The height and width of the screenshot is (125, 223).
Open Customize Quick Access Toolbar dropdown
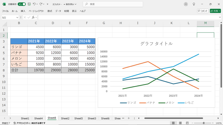[47, 4]
